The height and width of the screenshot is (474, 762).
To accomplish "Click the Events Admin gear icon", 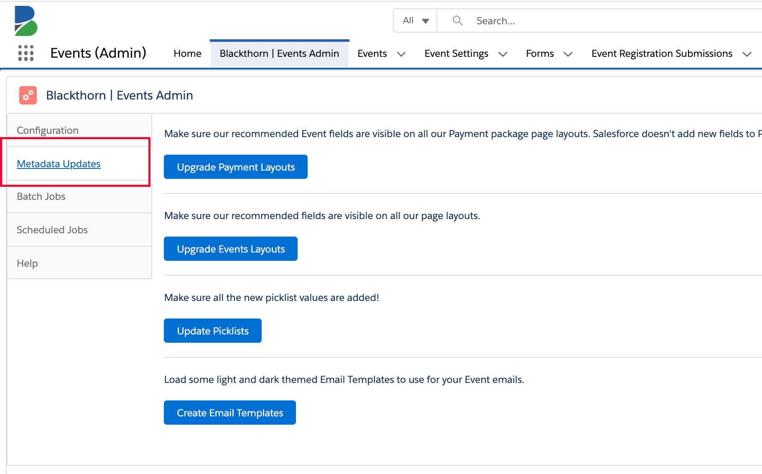I will pyautogui.click(x=28, y=95).
